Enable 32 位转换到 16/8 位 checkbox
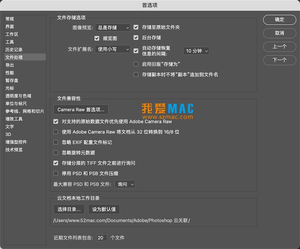 point(56,132)
